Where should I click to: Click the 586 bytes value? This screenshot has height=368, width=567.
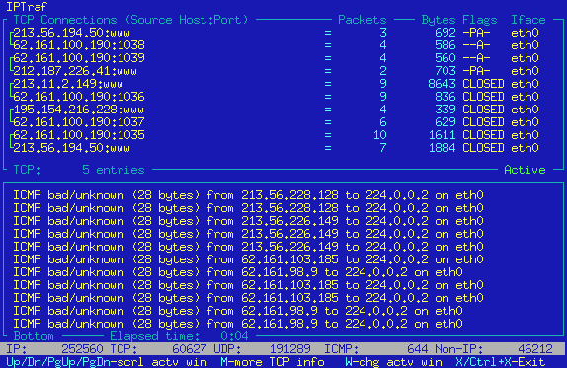coord(445,45)
